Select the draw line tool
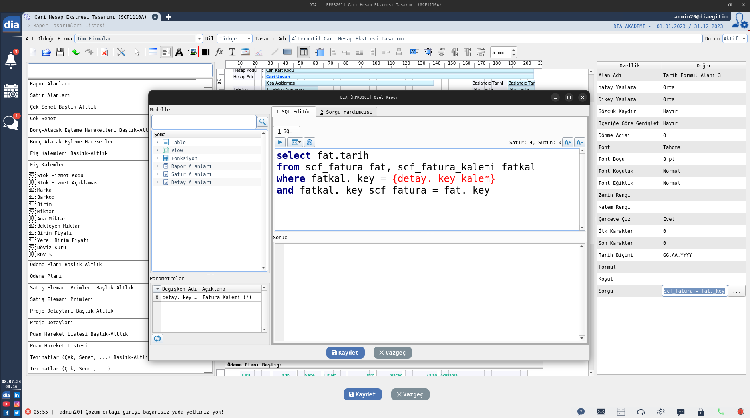Image resolution: width=750 pixels, height=418 pixels. point(274,52)
